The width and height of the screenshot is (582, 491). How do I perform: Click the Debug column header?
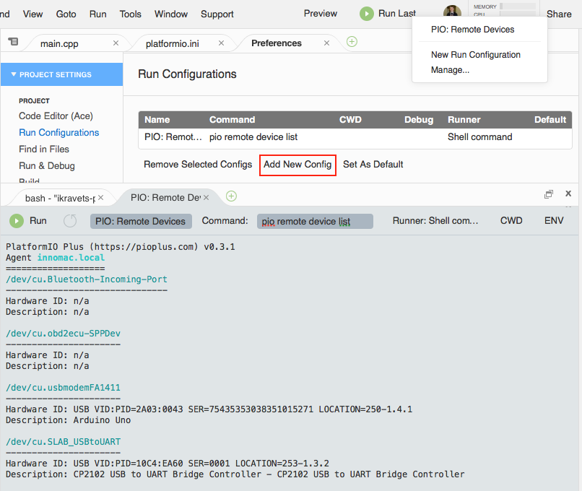[419, 120]
